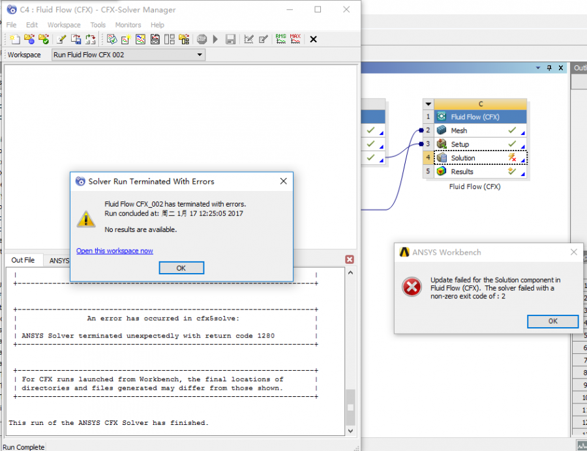587x451 pixels.
Task: Close Solver Run Terminated With Errors dialog
Action: [x=284, y=181]
